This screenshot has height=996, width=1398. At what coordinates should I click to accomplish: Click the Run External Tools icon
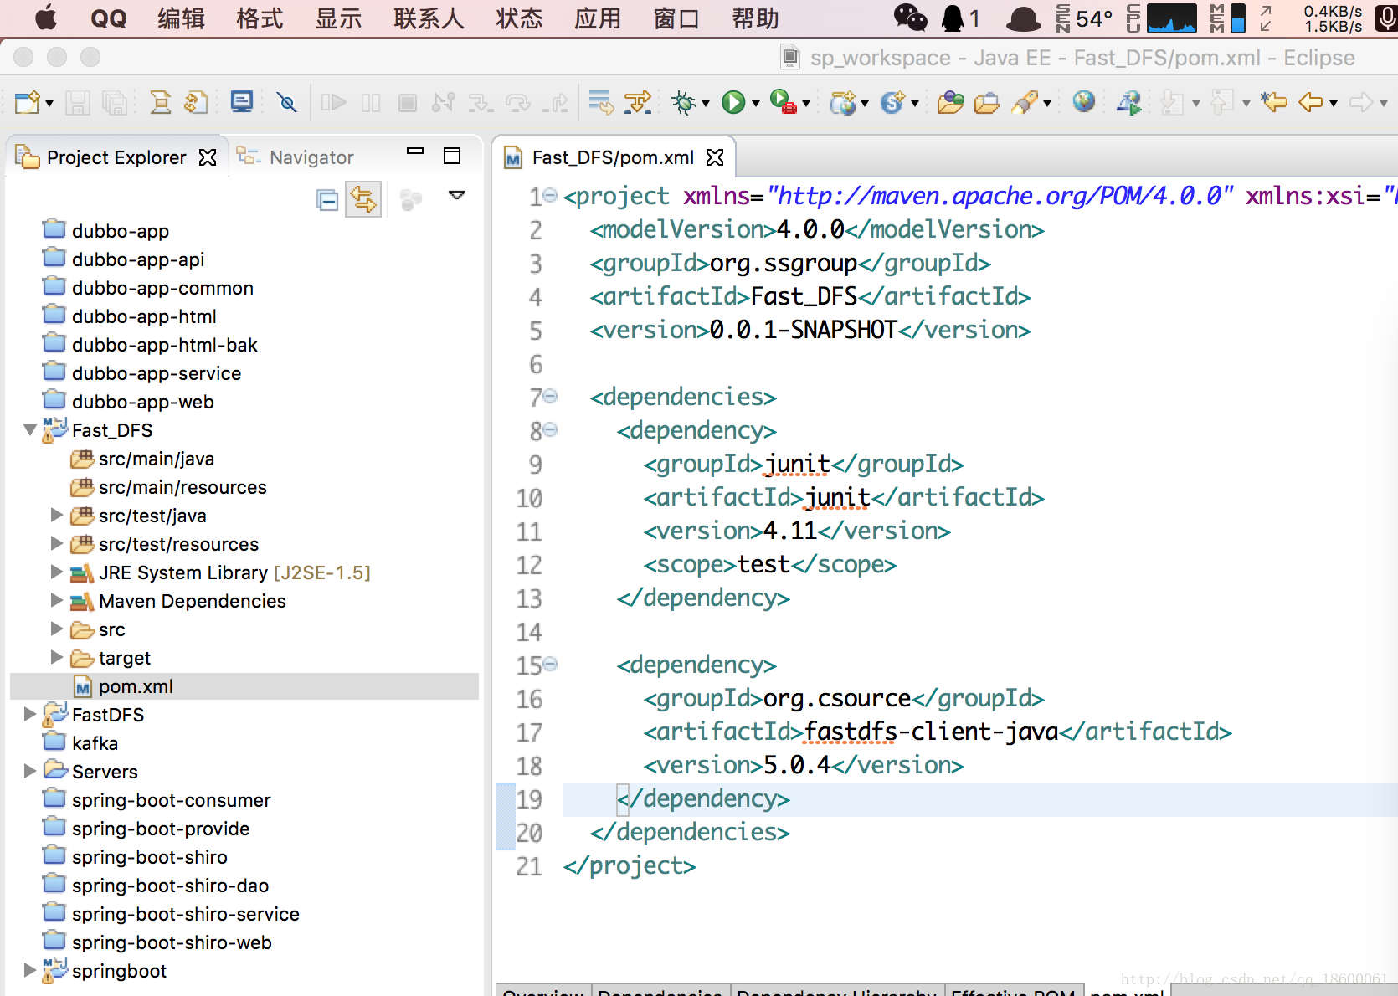(783, 102)
